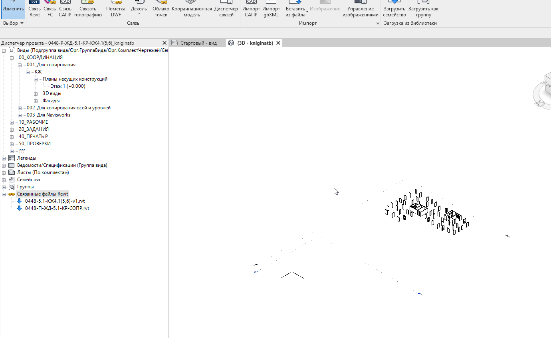
Task: Collapse the КЖ tree node
Action: point(28,72)
